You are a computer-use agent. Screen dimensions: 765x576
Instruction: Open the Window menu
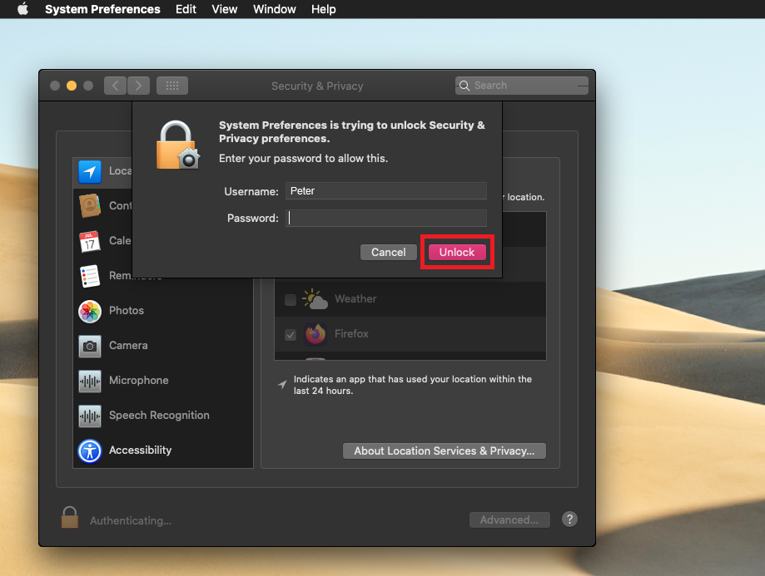coord(274,9)
